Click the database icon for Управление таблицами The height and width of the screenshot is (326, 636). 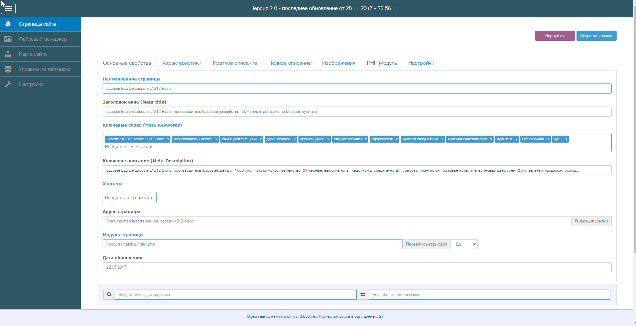point(8,69)
